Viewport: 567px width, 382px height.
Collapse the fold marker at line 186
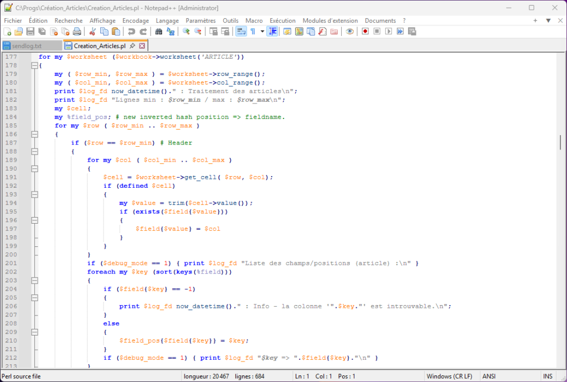click(x=35, y=134)
